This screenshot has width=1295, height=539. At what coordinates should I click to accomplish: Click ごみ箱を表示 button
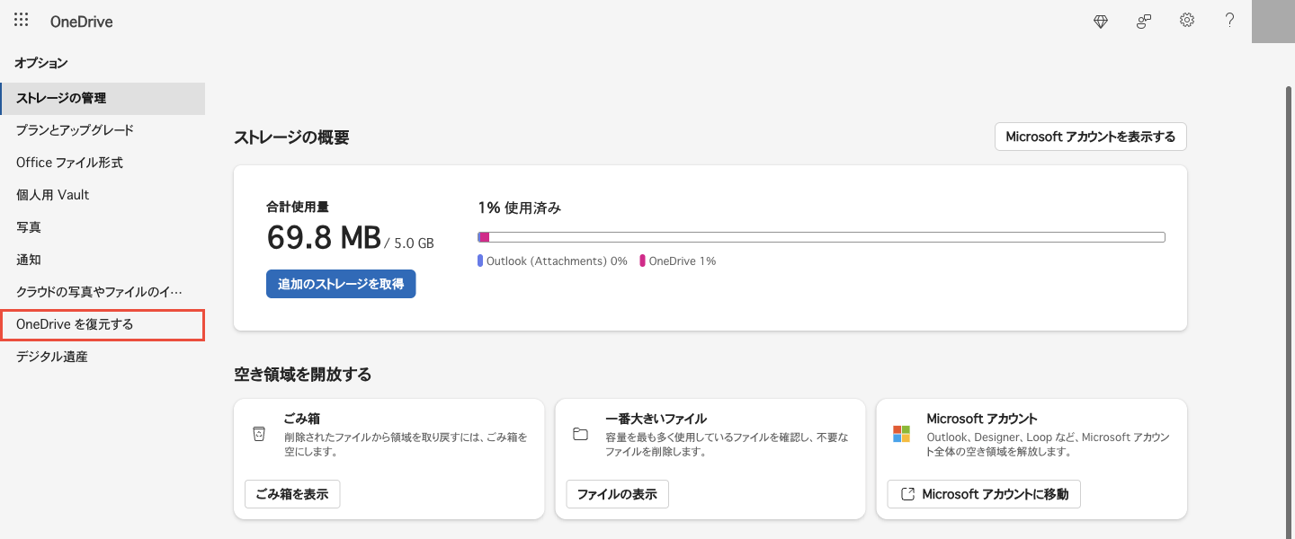(292, 494)
